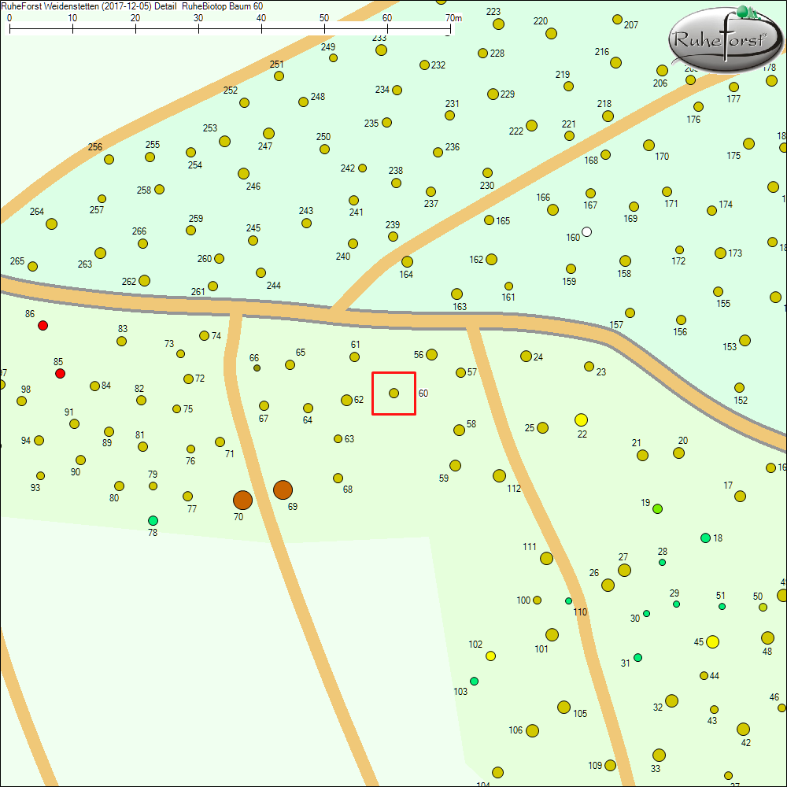
Task: Click the highlighted tree 60 marker
Action: [x=394, y=393]
